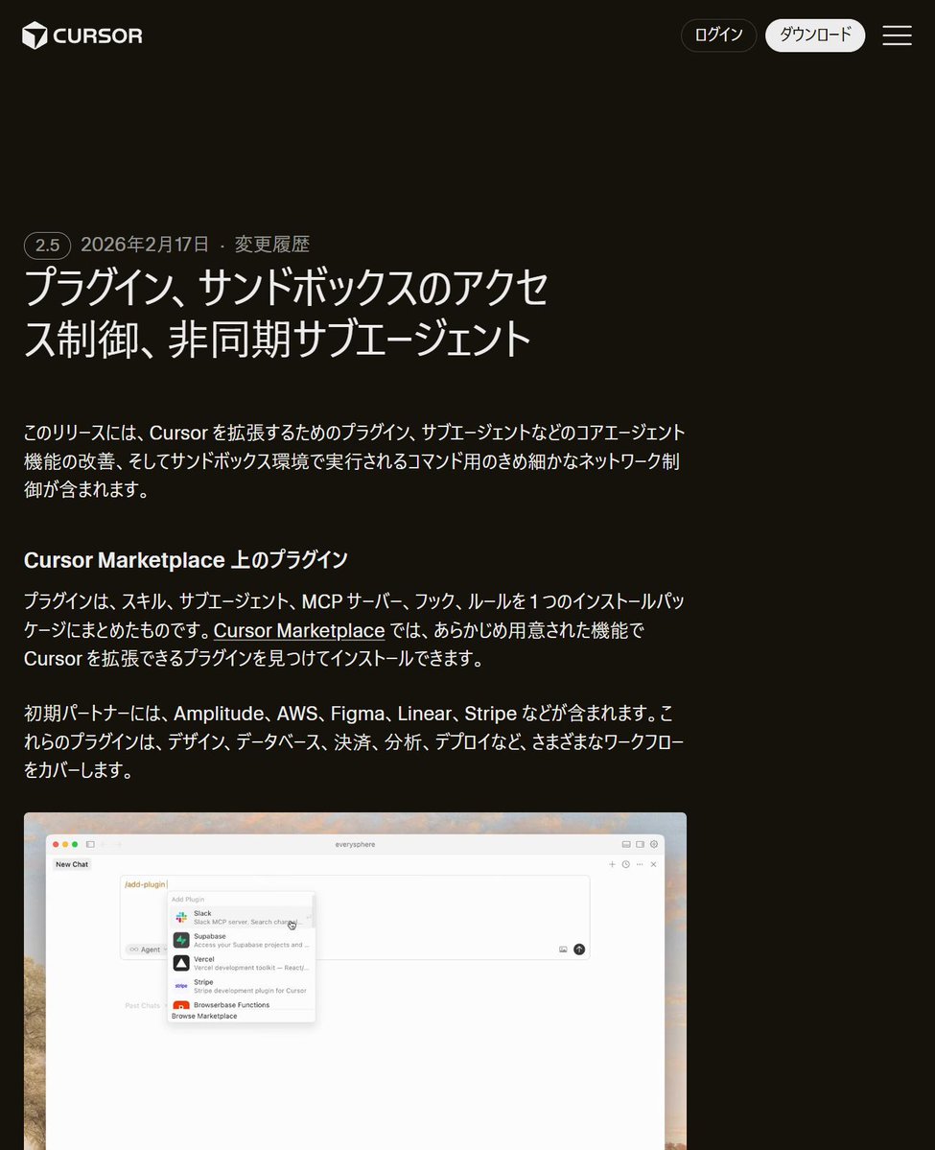Click the demo screenshot of everysphere window
Viewport: 935px width, 1150px height.
click(355, 980)
